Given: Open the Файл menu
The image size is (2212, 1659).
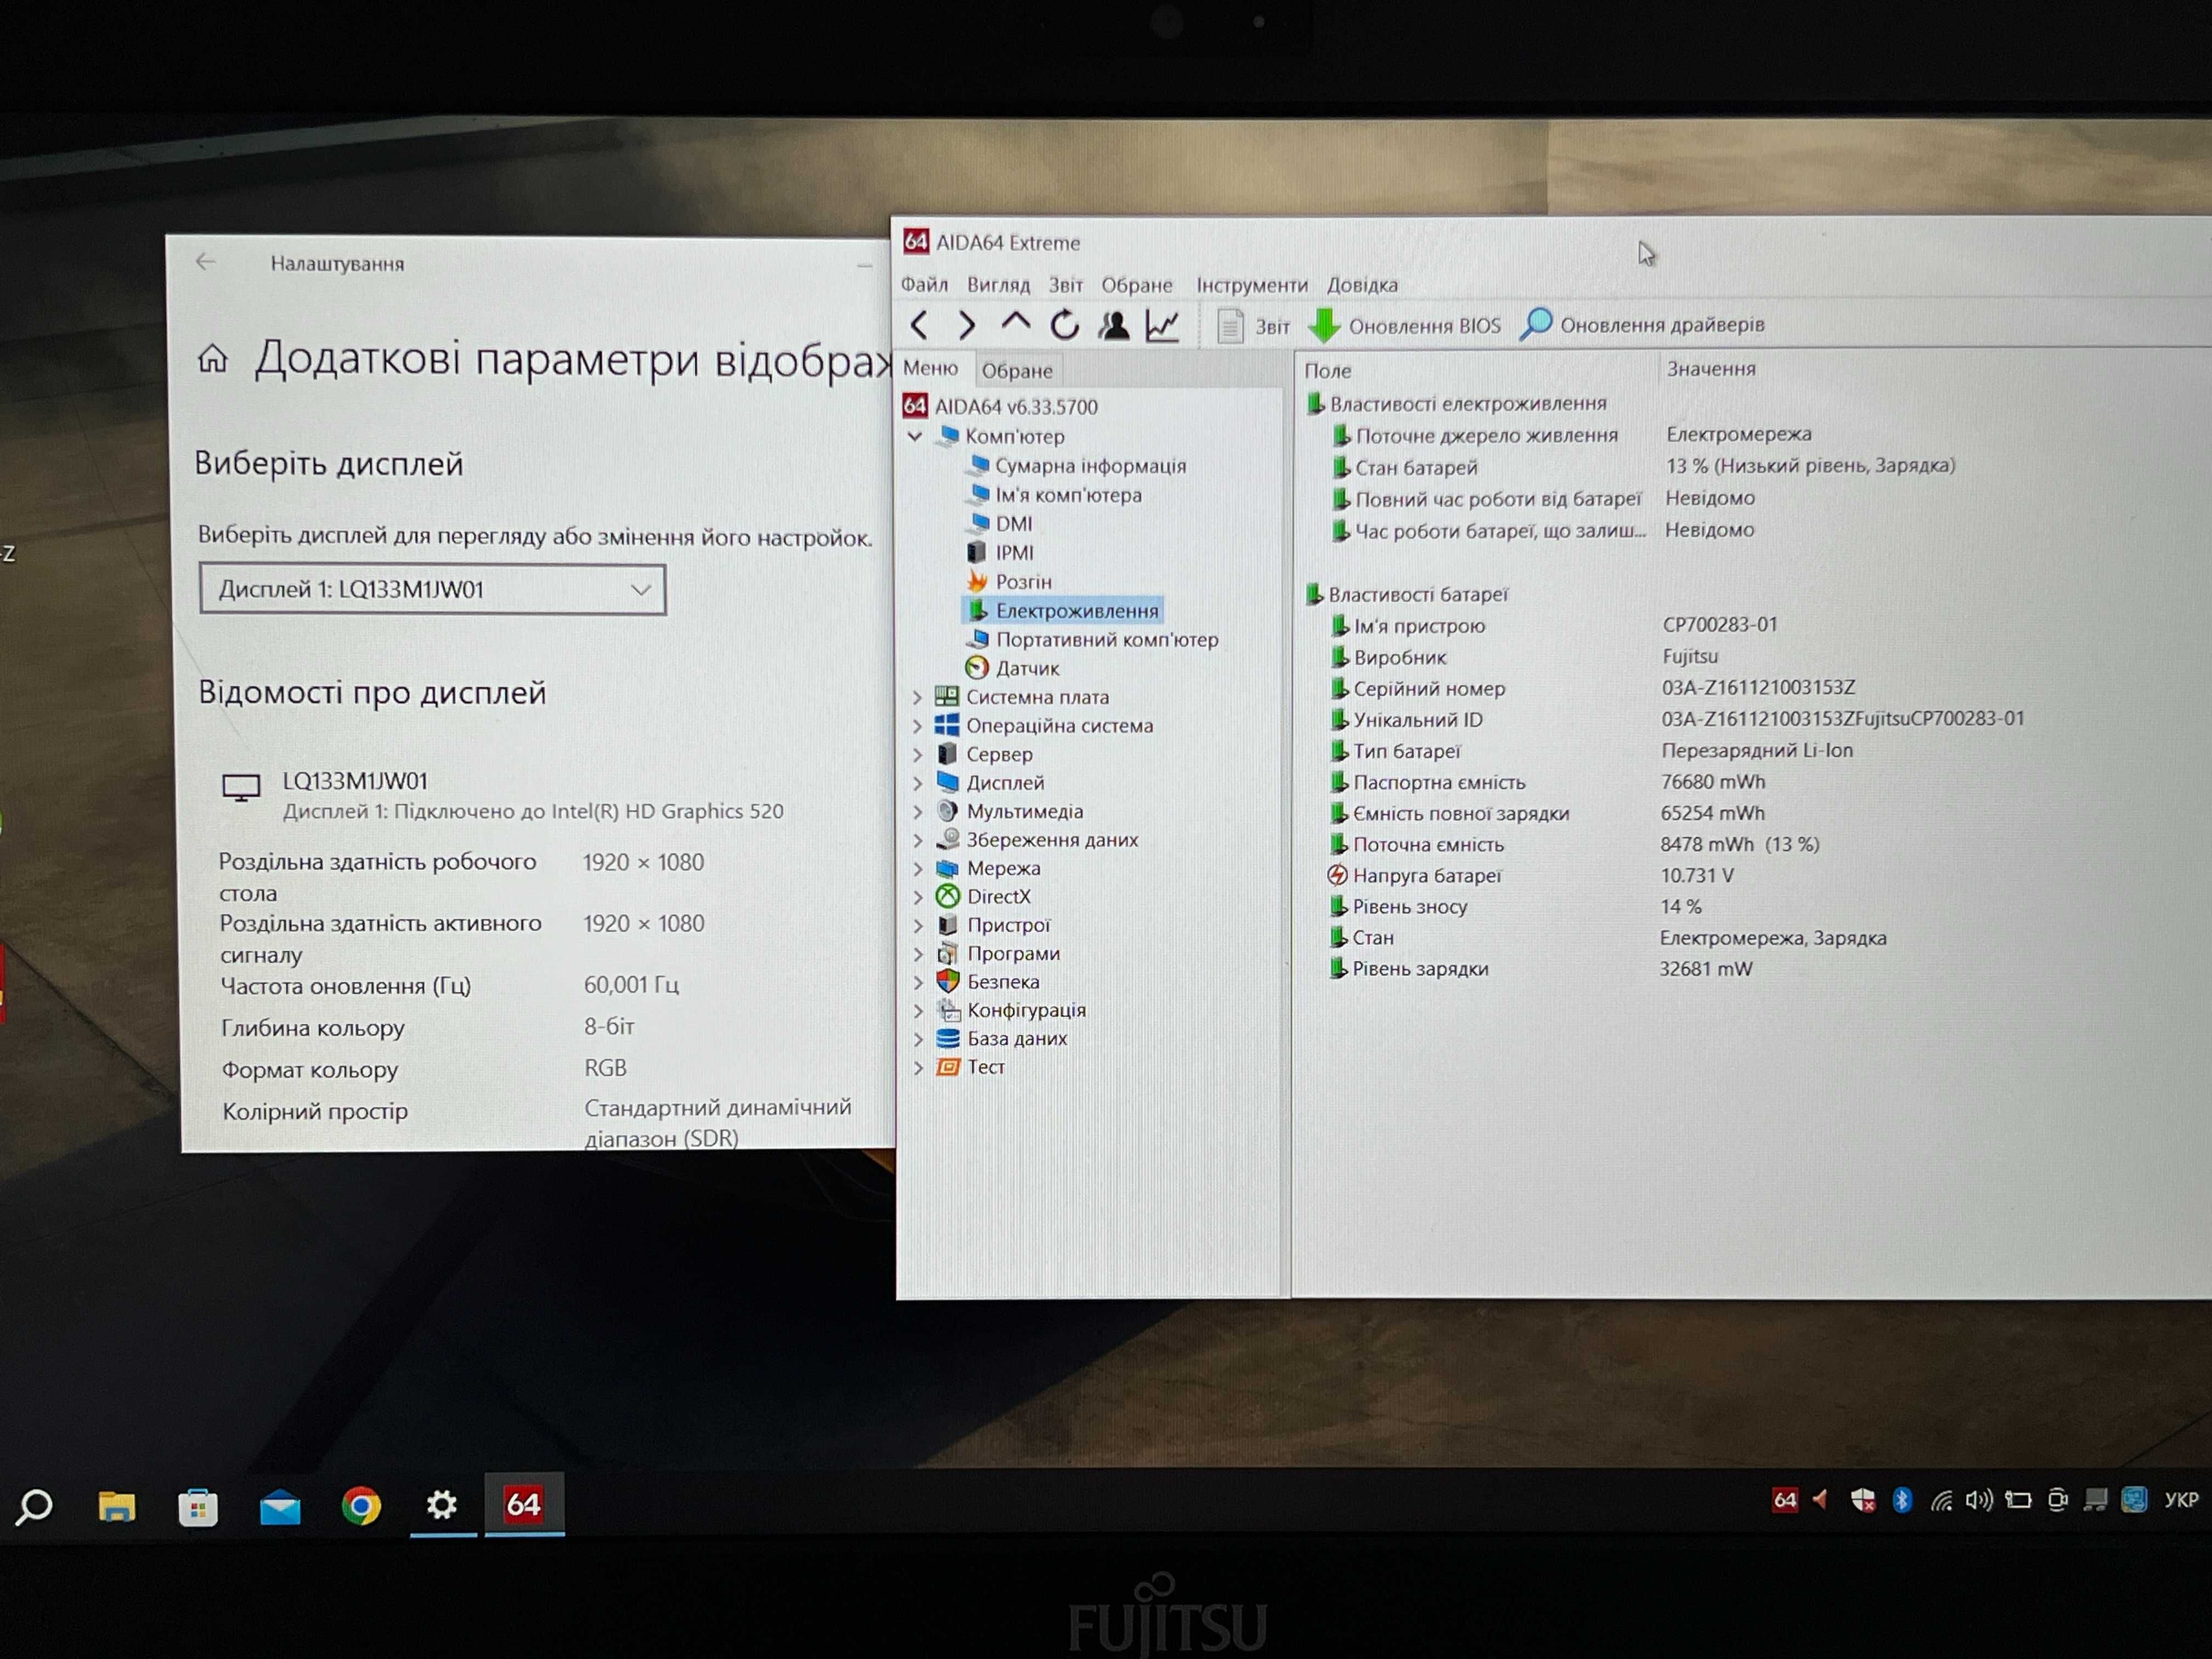Looking at the screenshot, I should click(924, 285).
